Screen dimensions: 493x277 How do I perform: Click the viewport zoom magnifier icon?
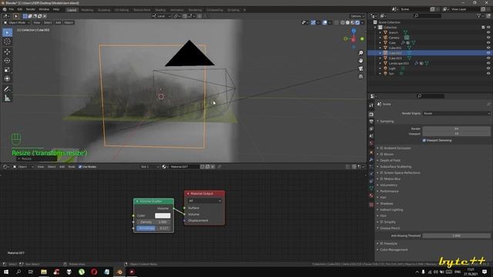361,53
